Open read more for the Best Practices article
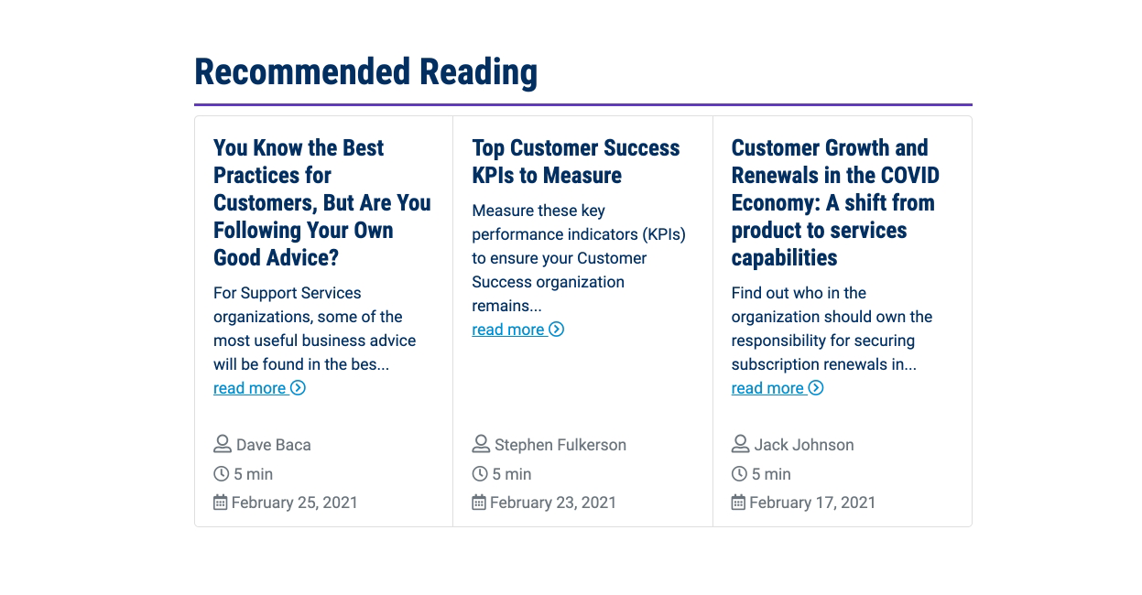Image resolution: width=1142 pixels, height=595 pixels. (259, 388)
